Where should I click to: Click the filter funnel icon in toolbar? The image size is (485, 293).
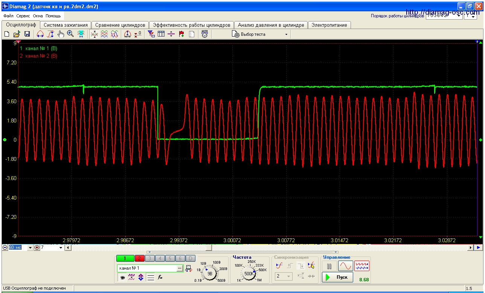pyautogui.click(x=151, y=34)
